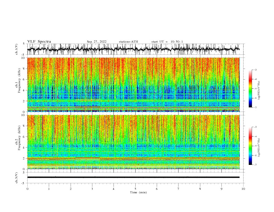Click the "-7" tick on ch.2 colorbar
Image resolution: width=274 pixels, height=212 pixels.
coord(255,165)
